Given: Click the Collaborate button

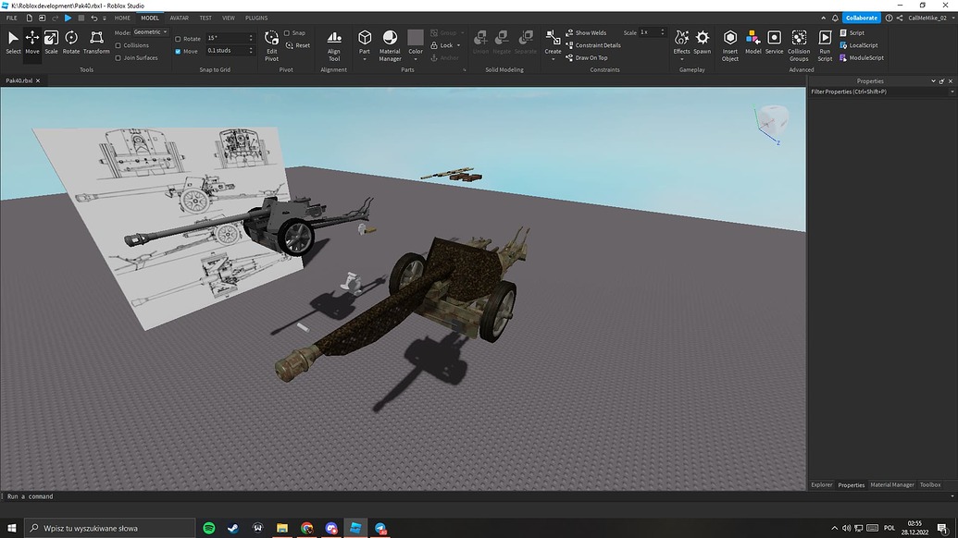Looking at the screenshot, I should 861,18.
